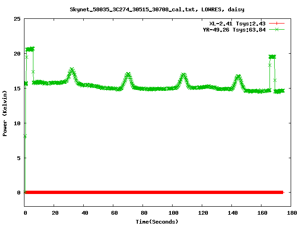
Task: Click the x-axis tick label 120
Action: click(203, 213)
